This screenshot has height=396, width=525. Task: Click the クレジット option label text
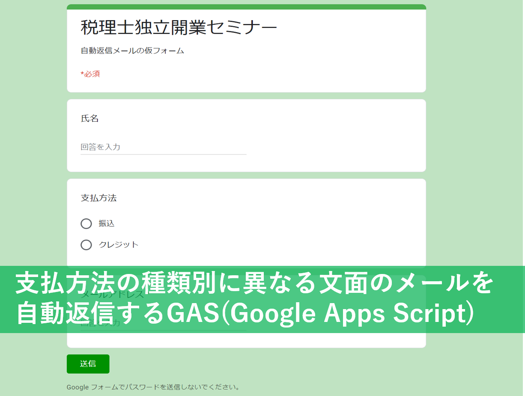pyautogui.click(x=119, y=245)
